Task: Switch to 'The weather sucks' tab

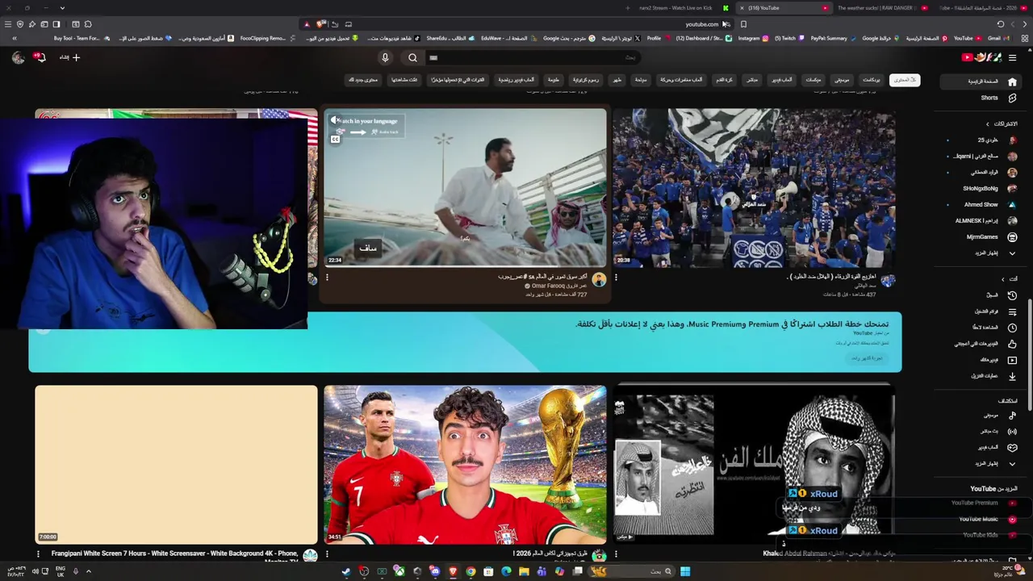Action: [881, 8]
